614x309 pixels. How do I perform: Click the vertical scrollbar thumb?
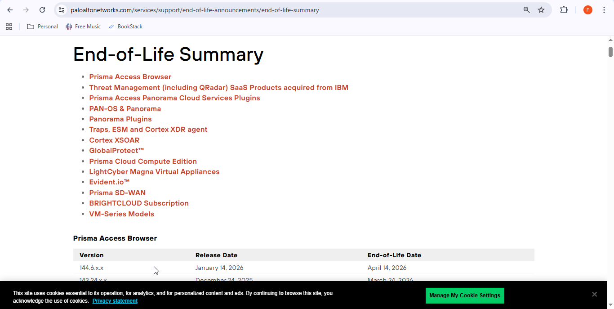click(610, 52)
